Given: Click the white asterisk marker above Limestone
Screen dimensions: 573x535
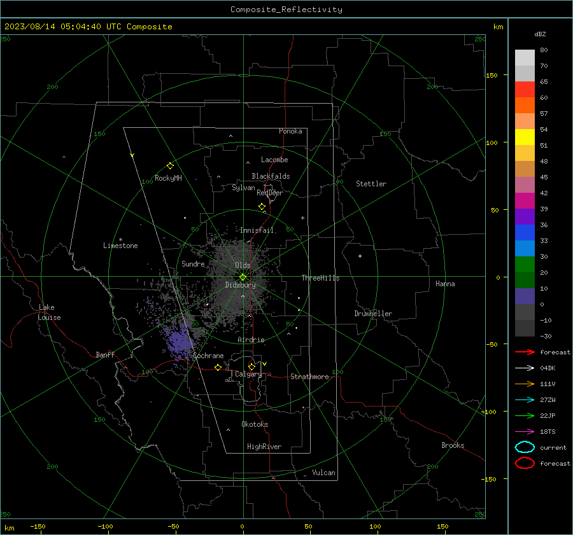Looking at the screenshot, I should 120,240.
